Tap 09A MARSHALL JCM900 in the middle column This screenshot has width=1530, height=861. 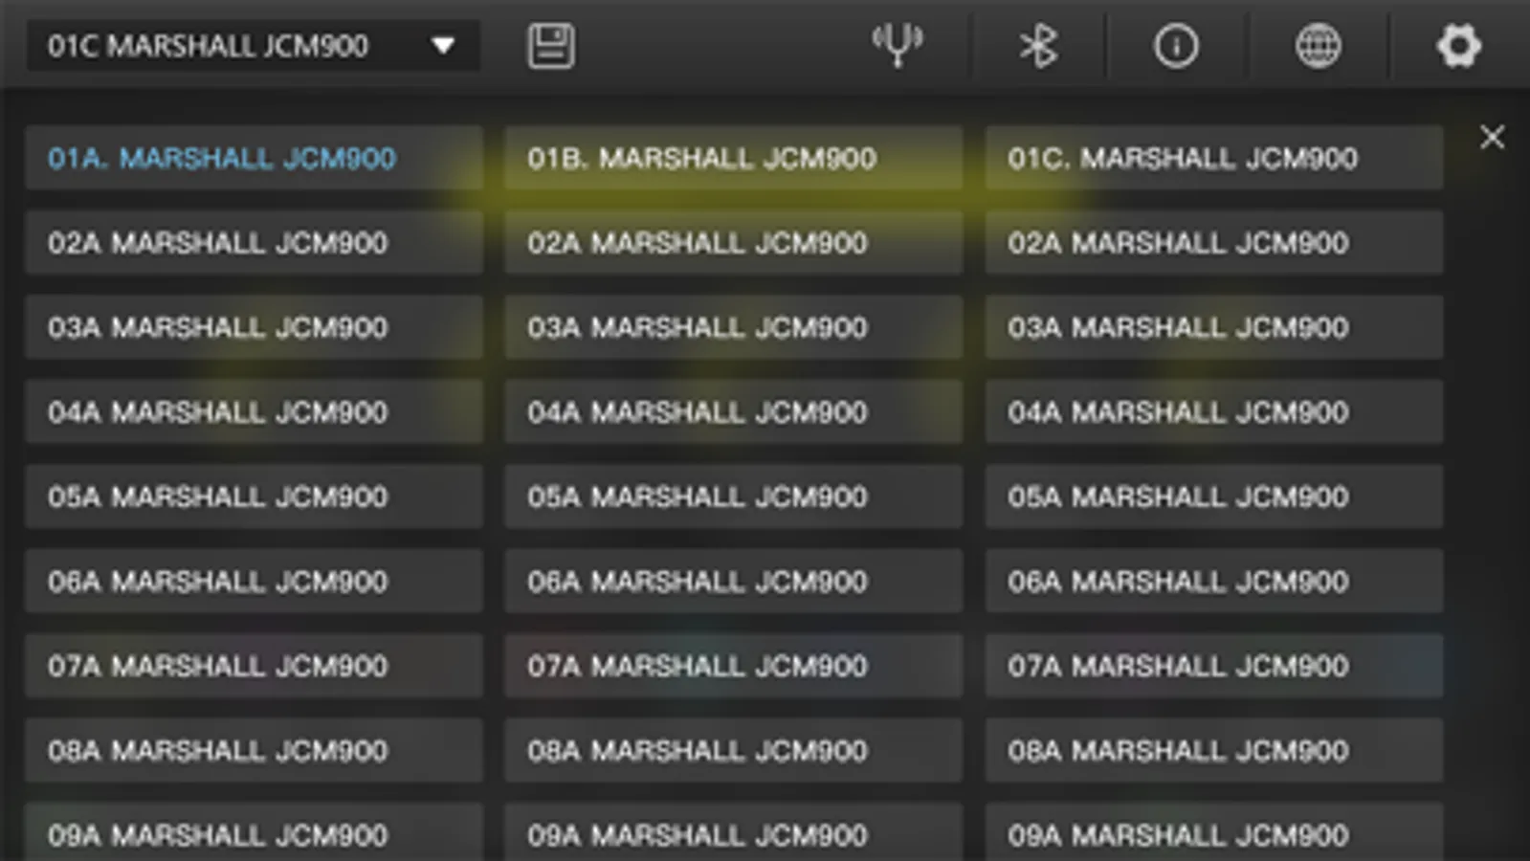click(734, 832)
